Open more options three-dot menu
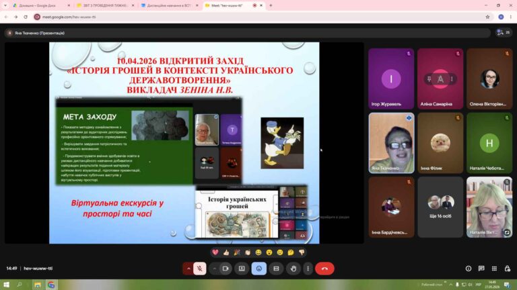The width and height of the screenshot is (517, 290). (308, 269)
